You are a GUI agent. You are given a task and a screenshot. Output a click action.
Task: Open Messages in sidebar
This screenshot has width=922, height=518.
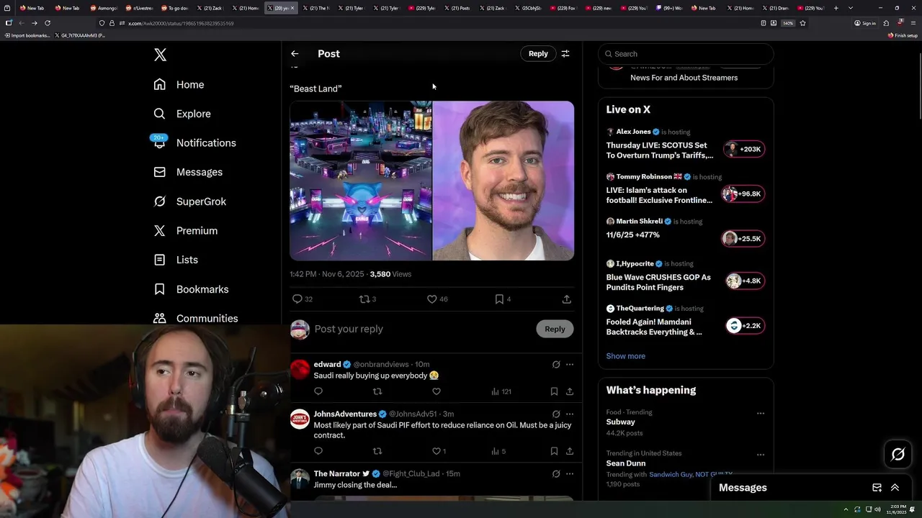188,172
